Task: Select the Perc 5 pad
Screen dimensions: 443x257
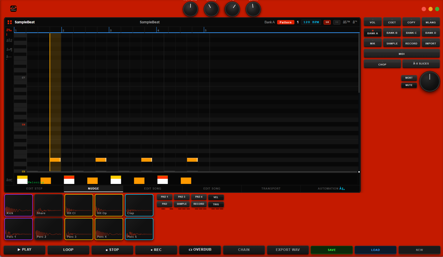Action: (x=139, y=229)
